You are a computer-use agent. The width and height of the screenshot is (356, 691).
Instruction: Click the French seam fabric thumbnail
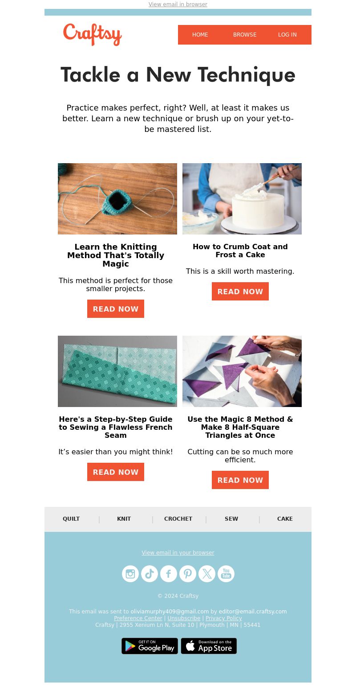[x=117, y=371]
